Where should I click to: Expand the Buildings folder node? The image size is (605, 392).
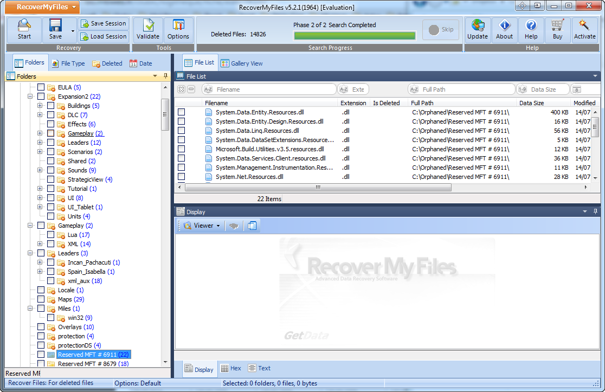click(40, 105)
